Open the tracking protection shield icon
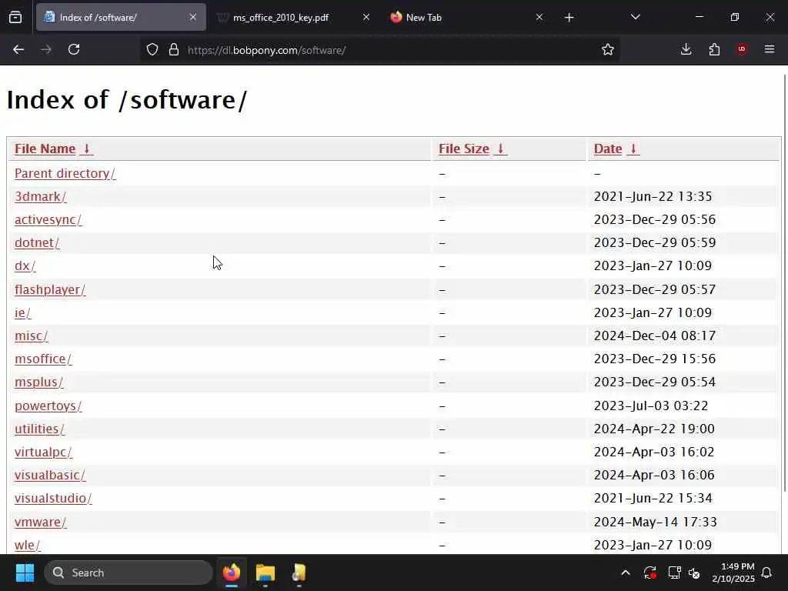Image resolution: width=788 pixels, height=591 pixels. [x=152, y=49]
